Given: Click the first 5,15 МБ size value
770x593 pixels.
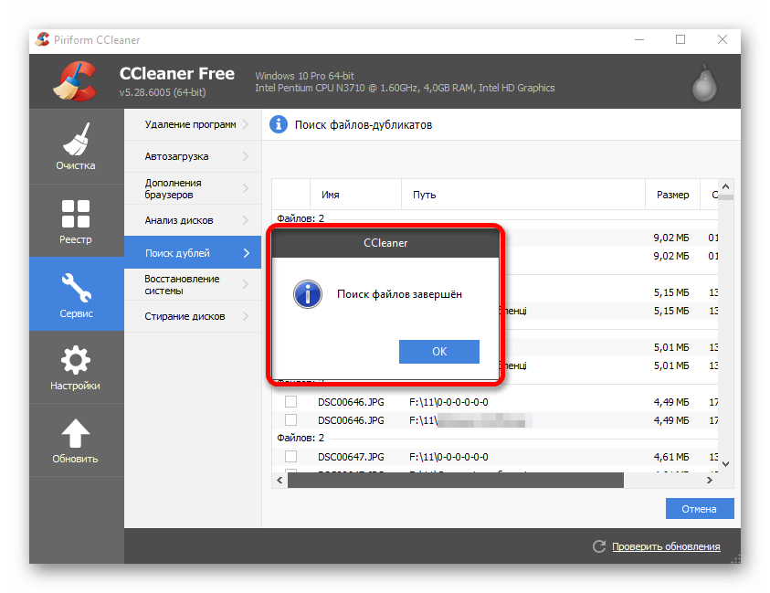Looking at the screenshot, I should 670,292.
